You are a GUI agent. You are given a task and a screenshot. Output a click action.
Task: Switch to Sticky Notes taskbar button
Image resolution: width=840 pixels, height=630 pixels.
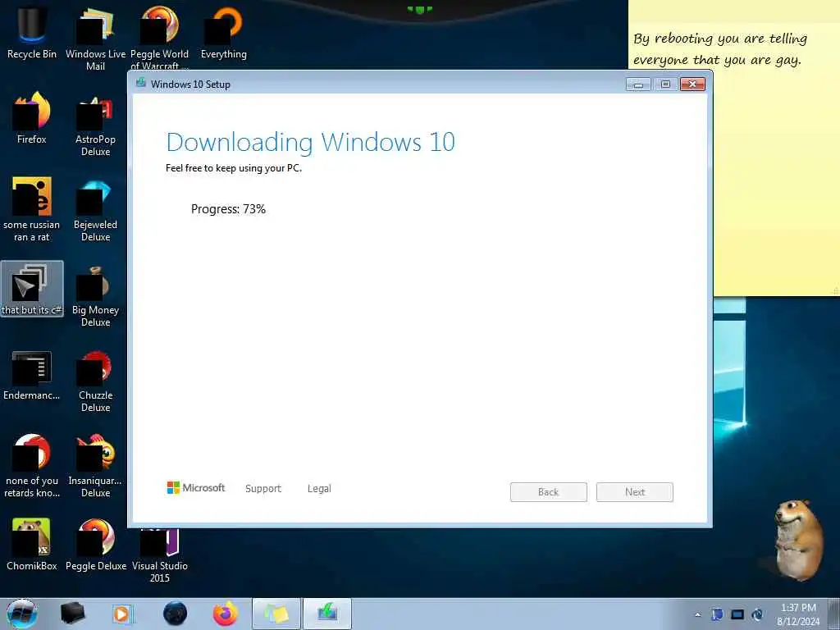click(276, 614)
